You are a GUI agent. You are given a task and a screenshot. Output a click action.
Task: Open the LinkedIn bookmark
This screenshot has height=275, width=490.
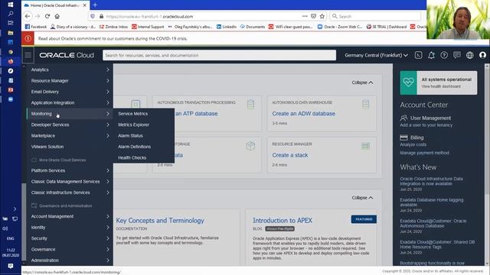pyautogui.click(x=227, y=27)
